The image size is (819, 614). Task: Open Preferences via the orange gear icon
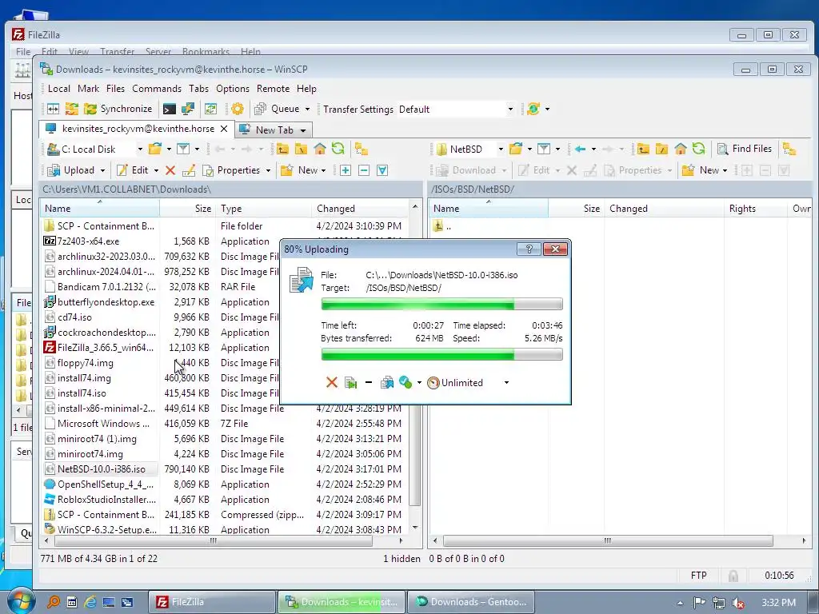[237, 109]
